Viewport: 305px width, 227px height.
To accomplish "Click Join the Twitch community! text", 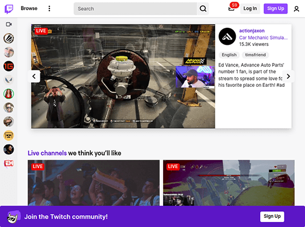I will pyautogui.click(x=66, y=217).
